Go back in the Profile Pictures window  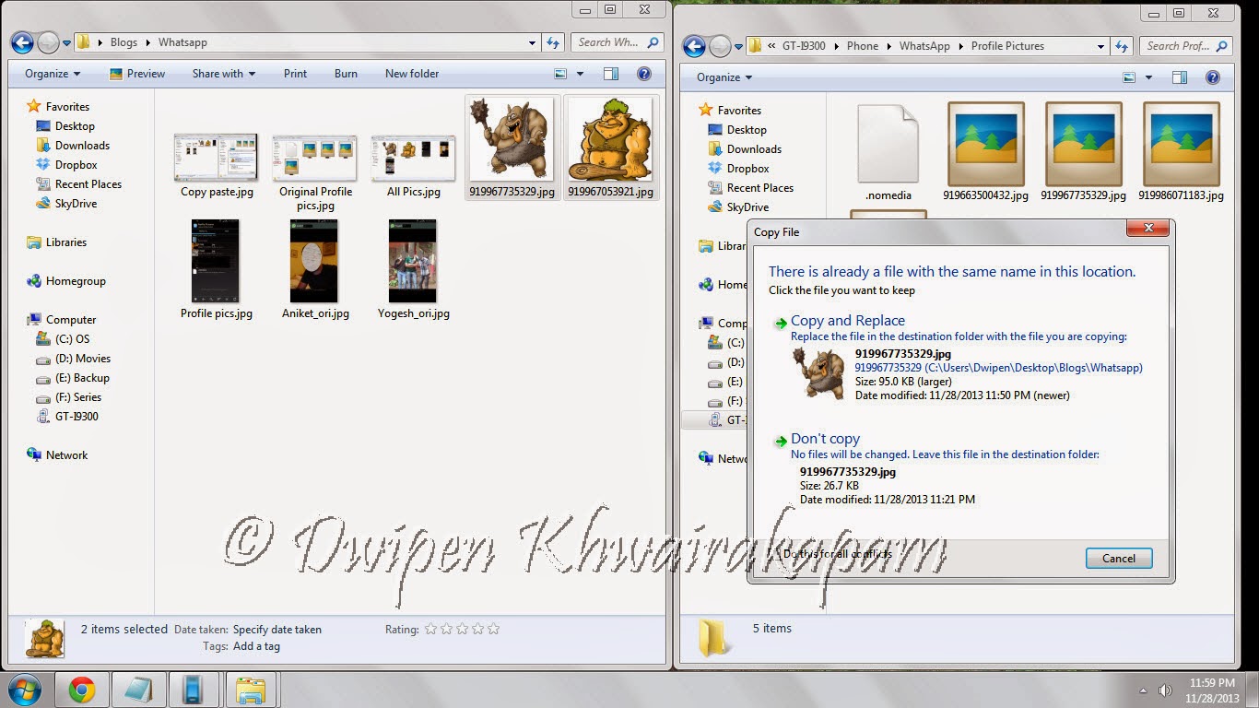click(694, 46)
